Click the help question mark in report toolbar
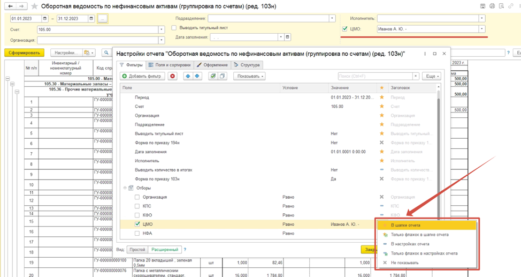 pyautogui.click(x=508, y=53)
